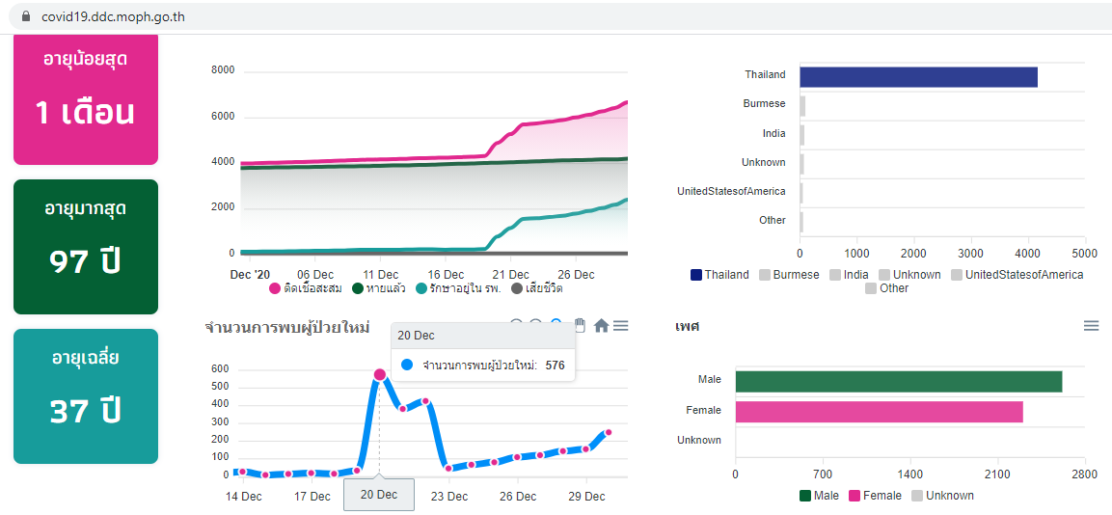Open the gender chart hamburger menu
This screenshot has width=1112, height=515.
(1091, 326)
